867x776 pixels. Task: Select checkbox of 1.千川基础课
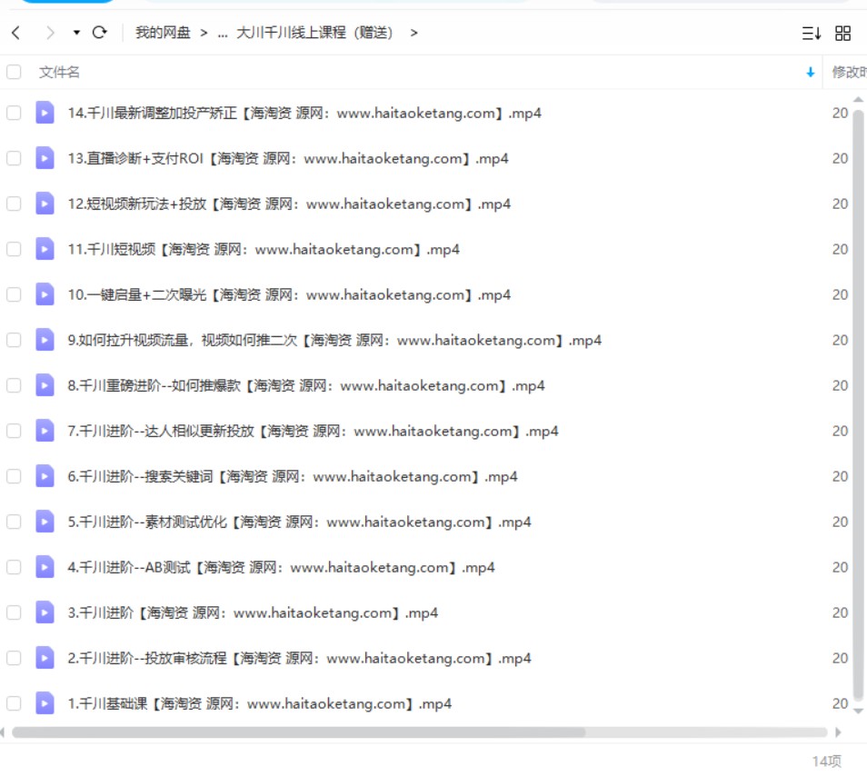pyautogui.click(x=14, y=703)
